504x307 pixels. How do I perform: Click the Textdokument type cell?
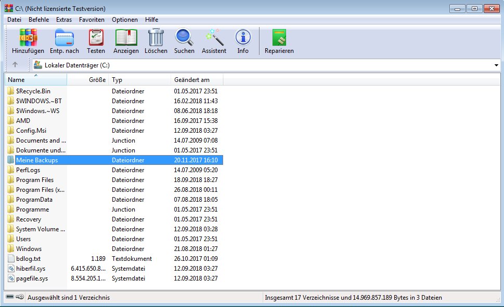click(x=132, y=259)
